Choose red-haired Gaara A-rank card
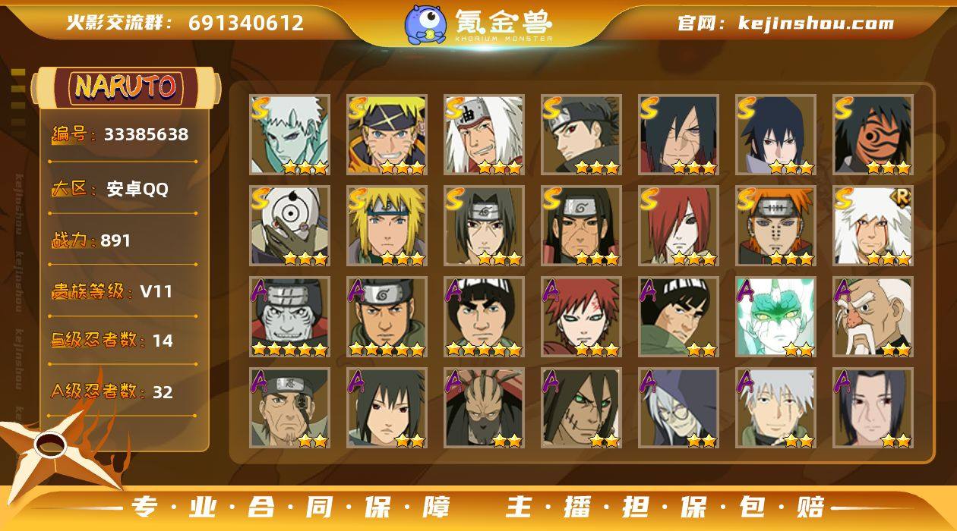The height and width of the screenshot is (531, 957). pyautogui.click(x=582, y=317)
